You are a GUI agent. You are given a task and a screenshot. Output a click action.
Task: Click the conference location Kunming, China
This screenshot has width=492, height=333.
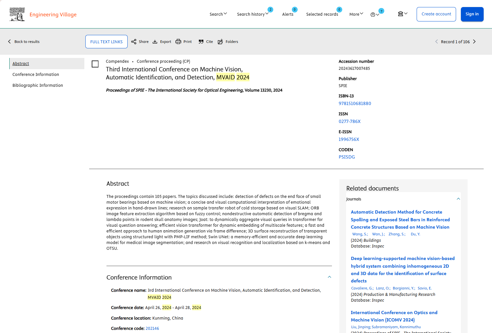(167, 318)
